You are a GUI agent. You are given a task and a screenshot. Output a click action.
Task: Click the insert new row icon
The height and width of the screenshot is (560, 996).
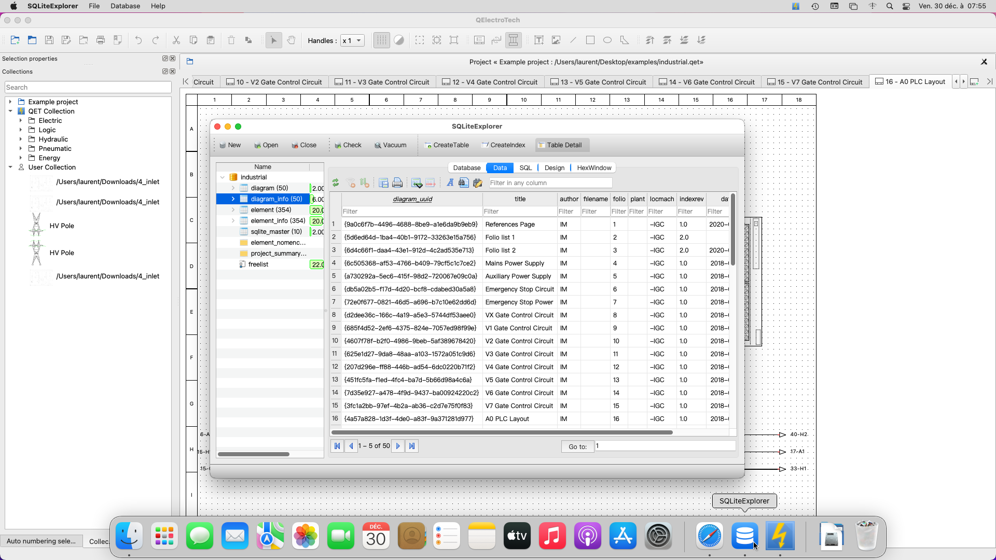pos(417,183)
